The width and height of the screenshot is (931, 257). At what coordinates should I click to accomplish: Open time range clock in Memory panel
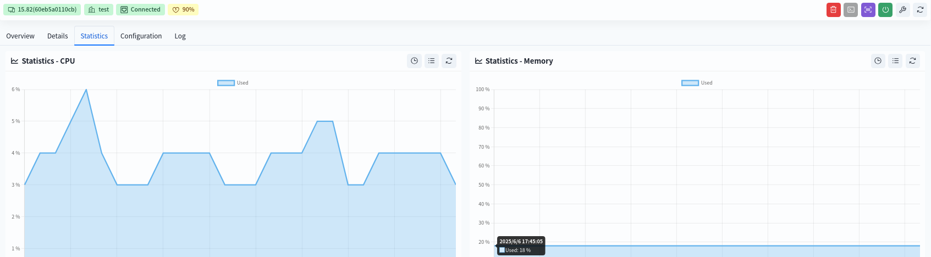(x=878, y=61)
